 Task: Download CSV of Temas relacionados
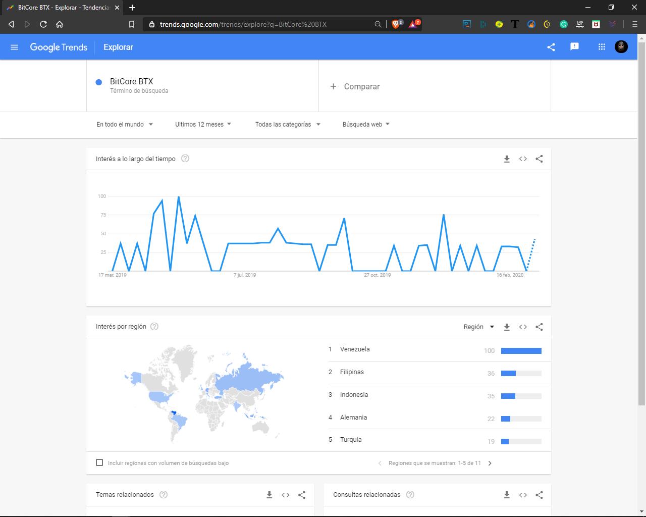click(270, 495)
